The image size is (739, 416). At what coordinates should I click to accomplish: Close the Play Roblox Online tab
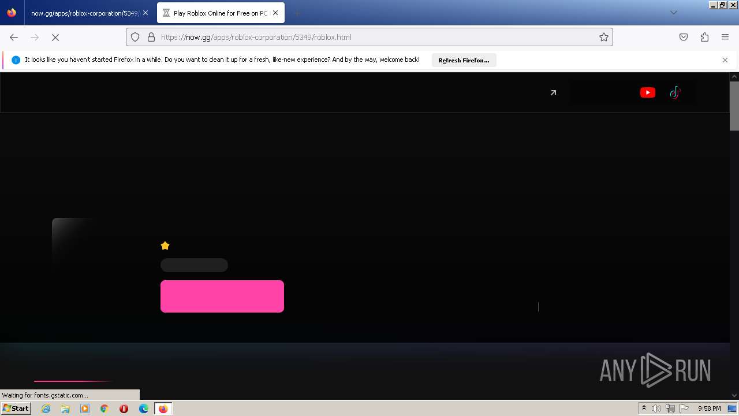point(275,13)
